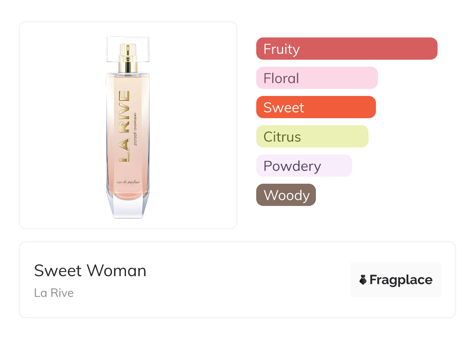Click the pink Floral accord bar
Viewport: 475px width, 337px height.
[x=317, y=78]
